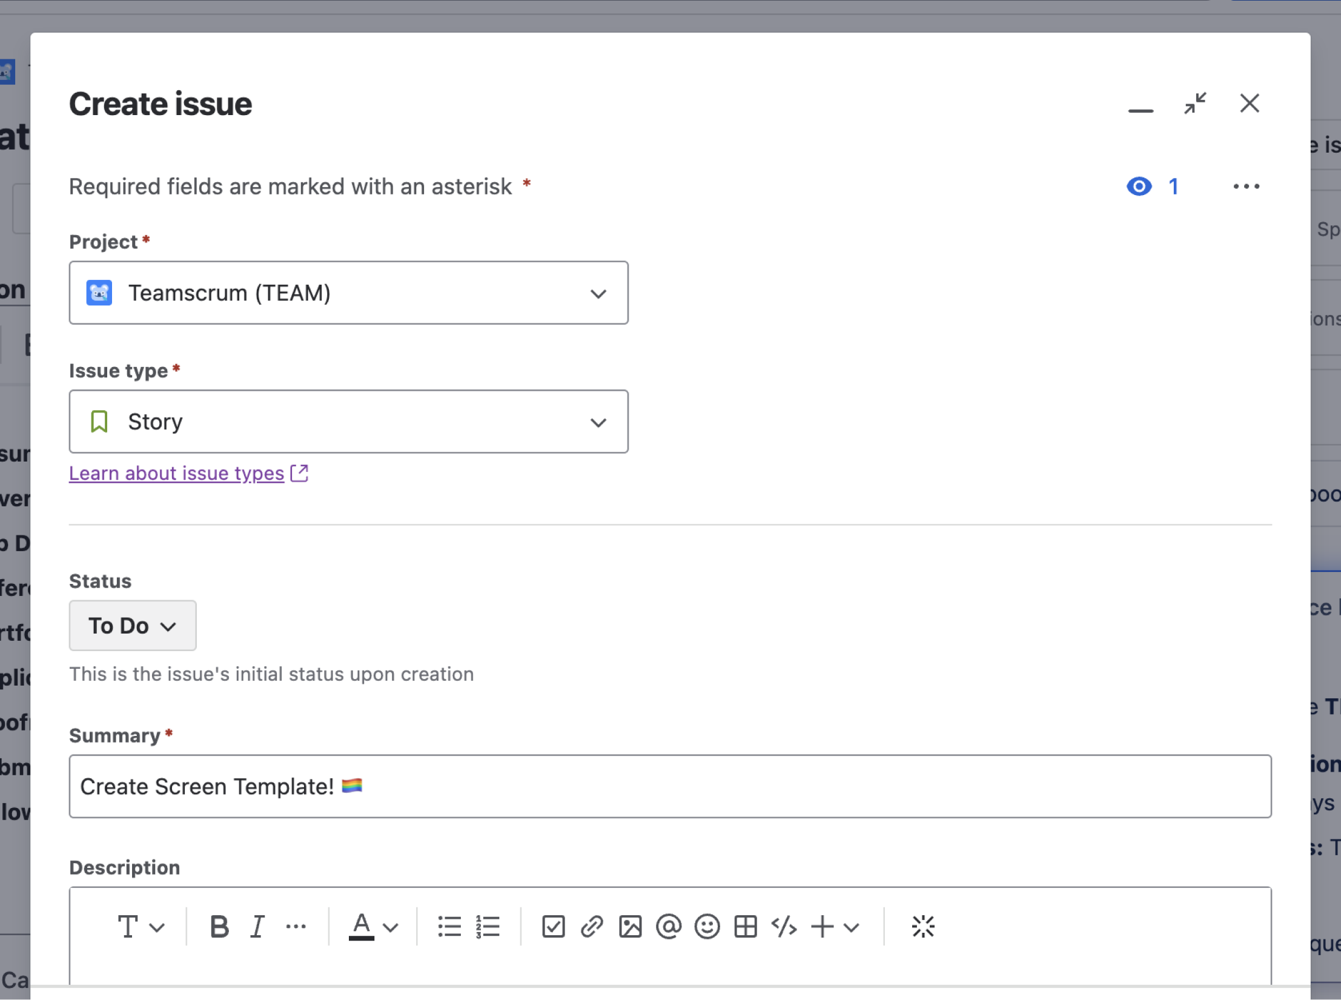Open the Issue type dropdown showing Story
This screenshot has width=1341, height=1000.
pos(349,422)
